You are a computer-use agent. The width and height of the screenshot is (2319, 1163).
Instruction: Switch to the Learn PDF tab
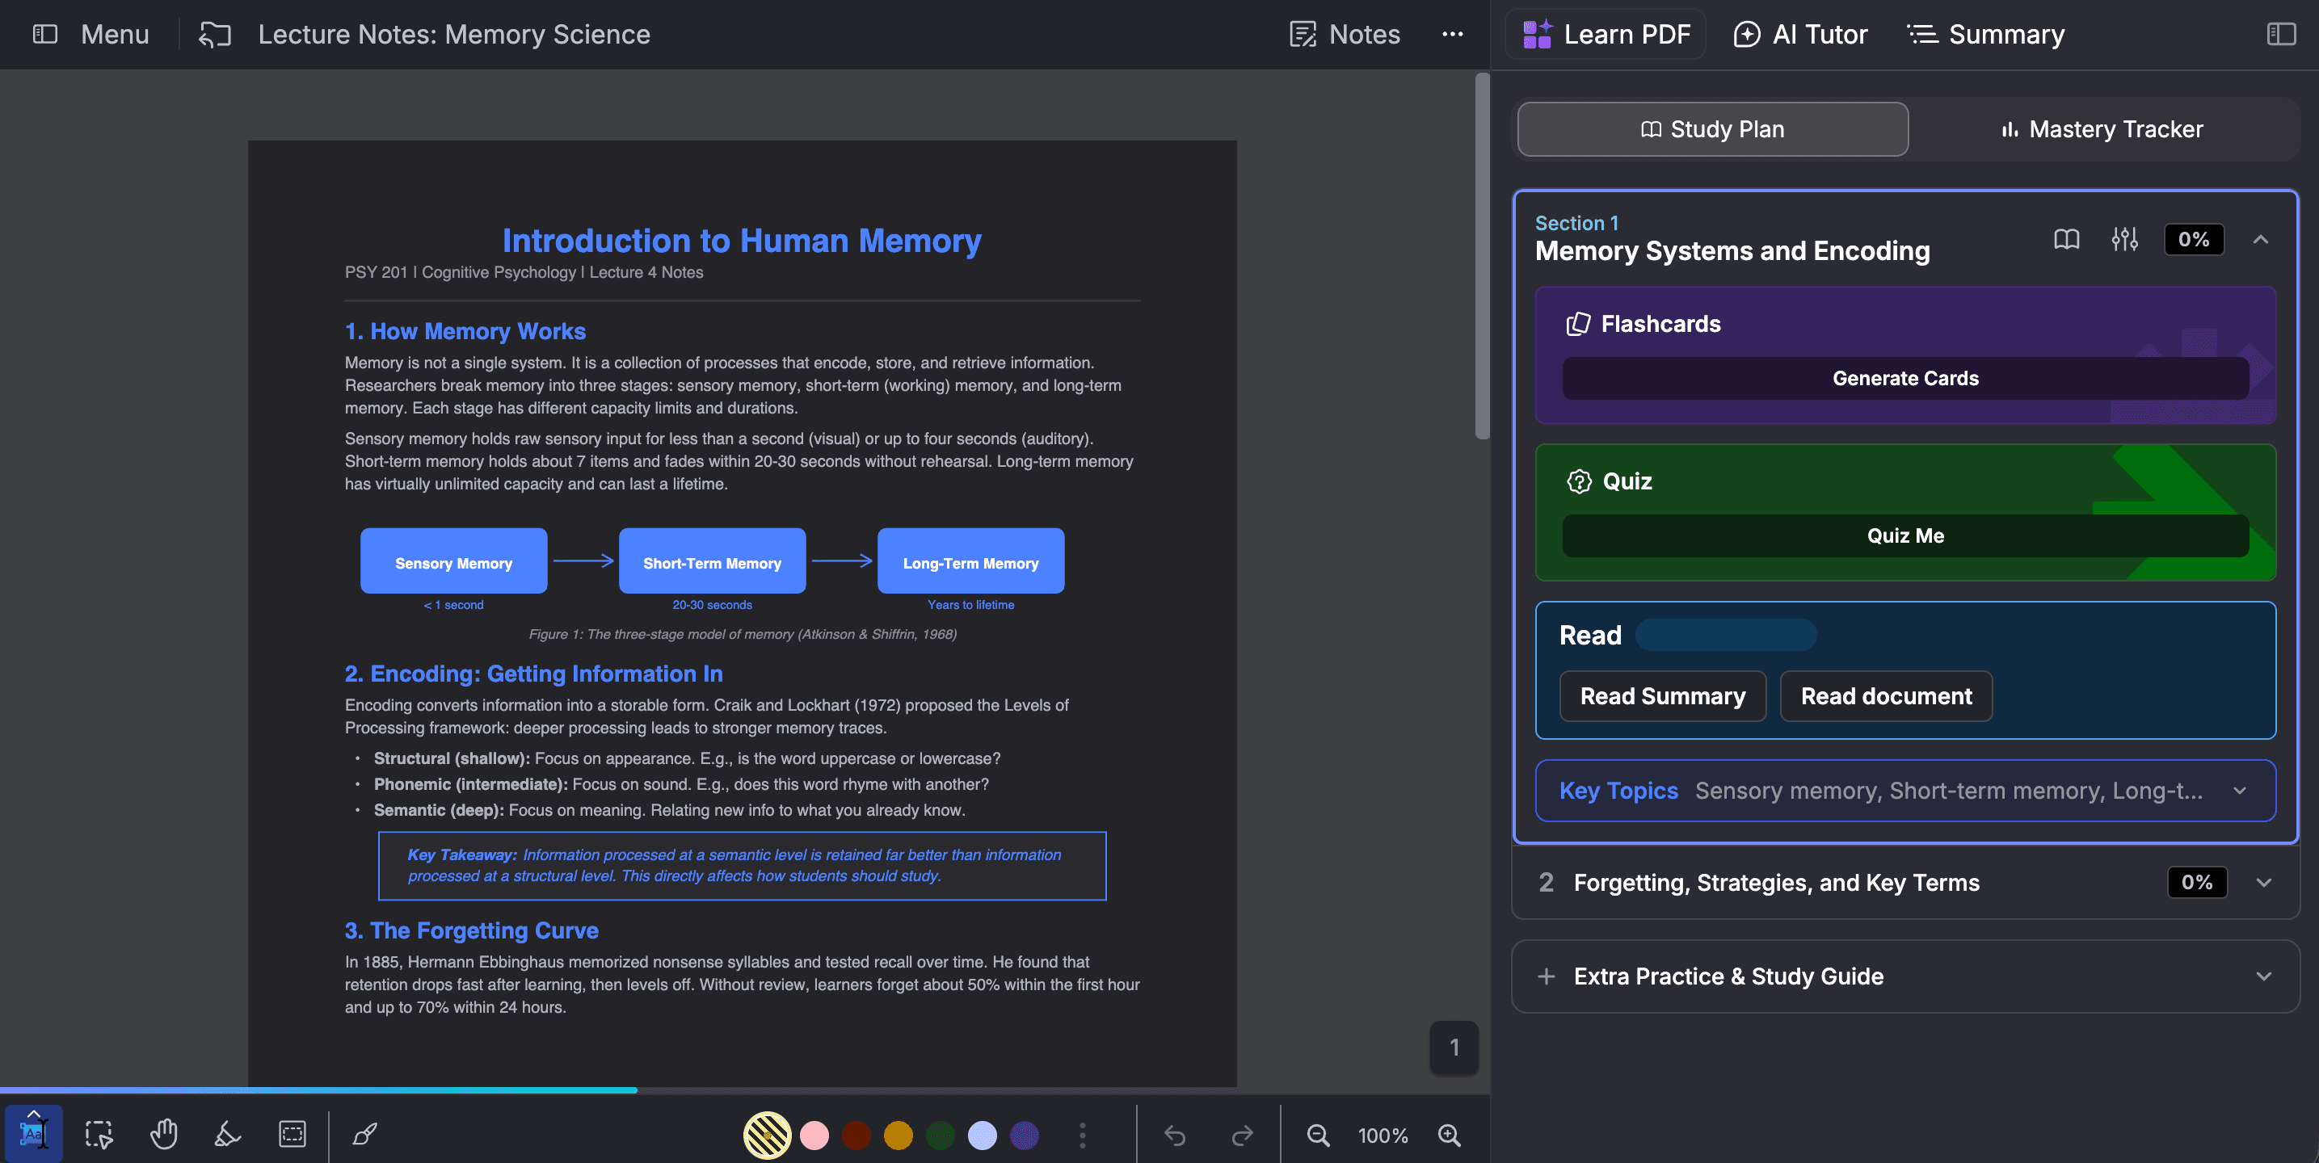(x=1606, y=34)
